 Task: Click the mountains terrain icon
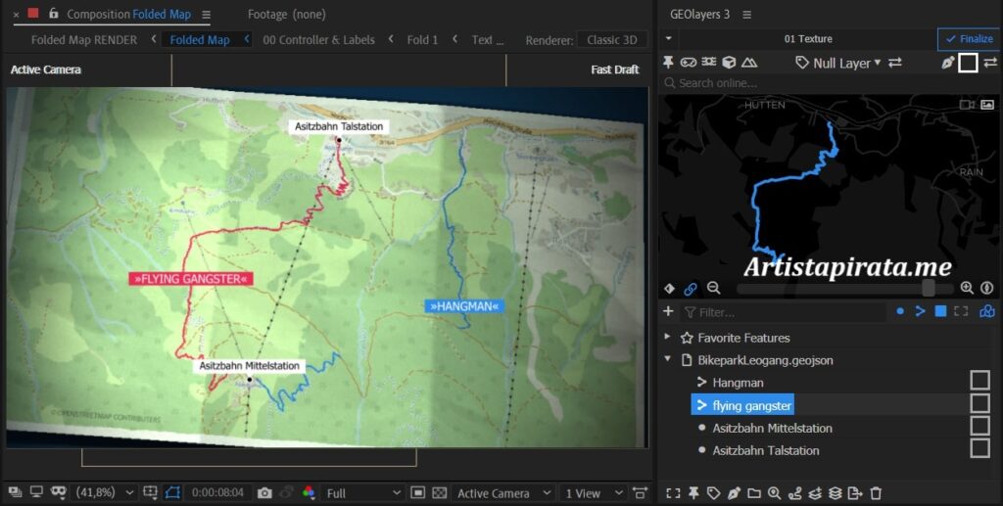(x=749, y=62)
